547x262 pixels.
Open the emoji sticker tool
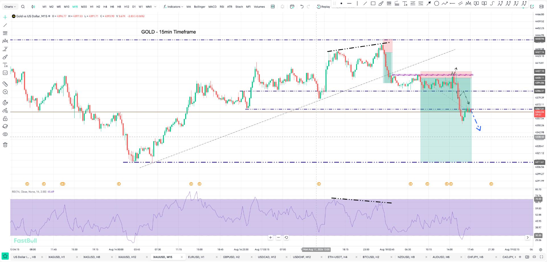(5, 73)
